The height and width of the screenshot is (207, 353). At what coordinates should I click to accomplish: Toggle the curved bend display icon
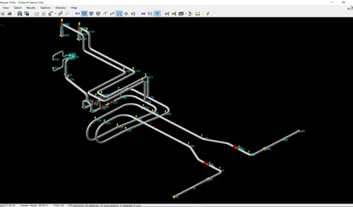click(119, 13)
